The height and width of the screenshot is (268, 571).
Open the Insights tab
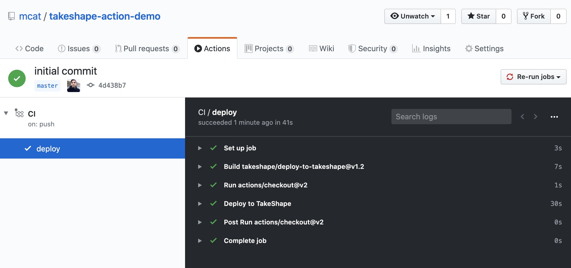click(x=431, y=48)
